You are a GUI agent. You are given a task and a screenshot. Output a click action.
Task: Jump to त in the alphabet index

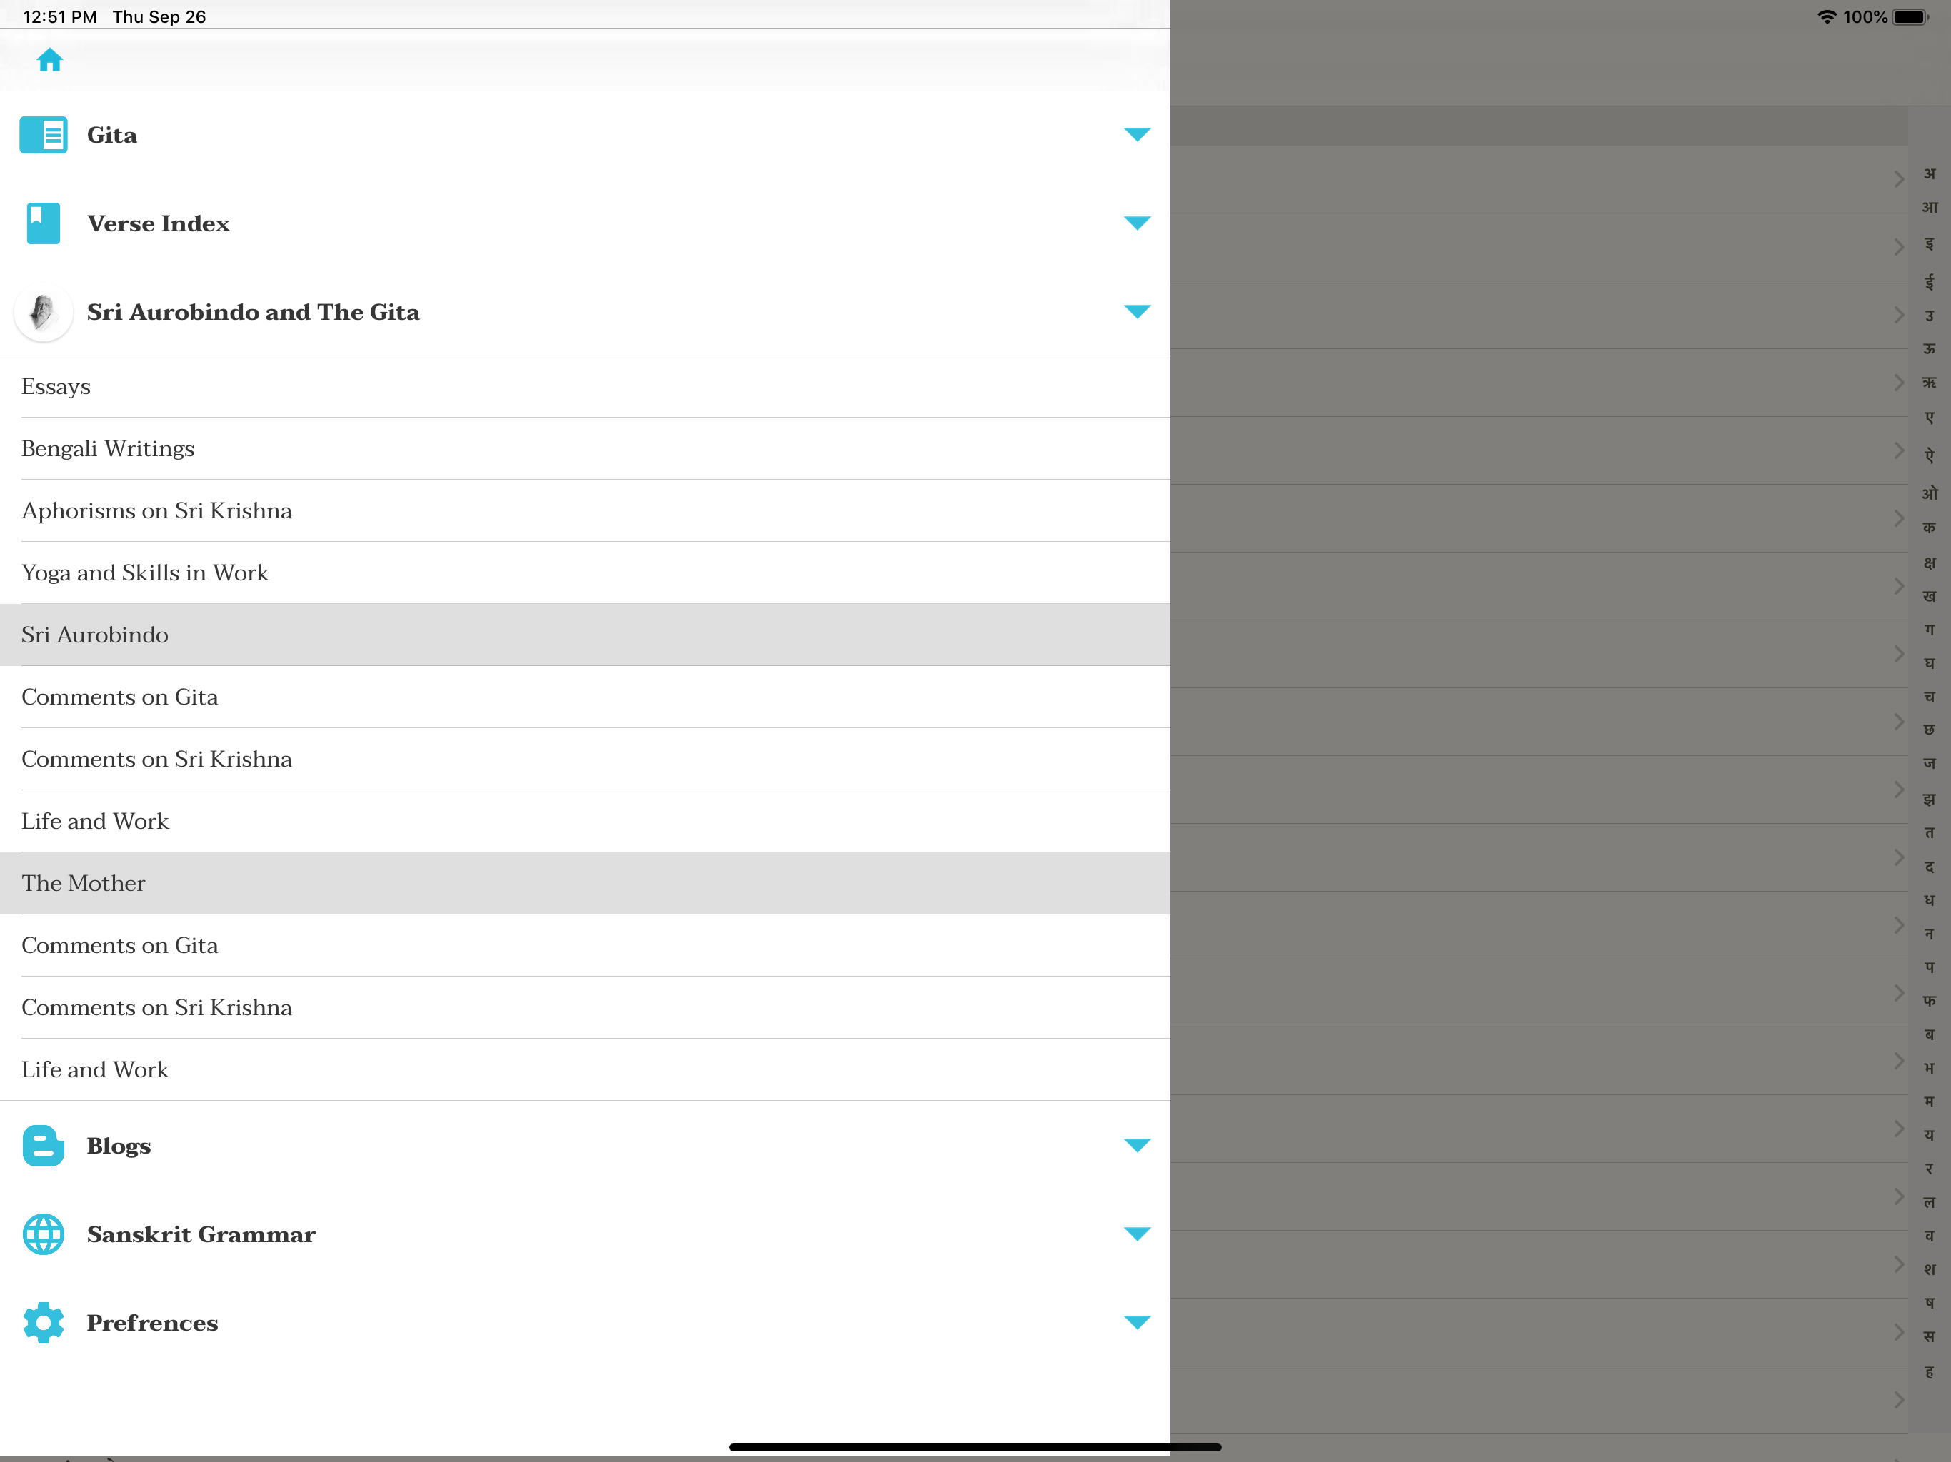1930,832
